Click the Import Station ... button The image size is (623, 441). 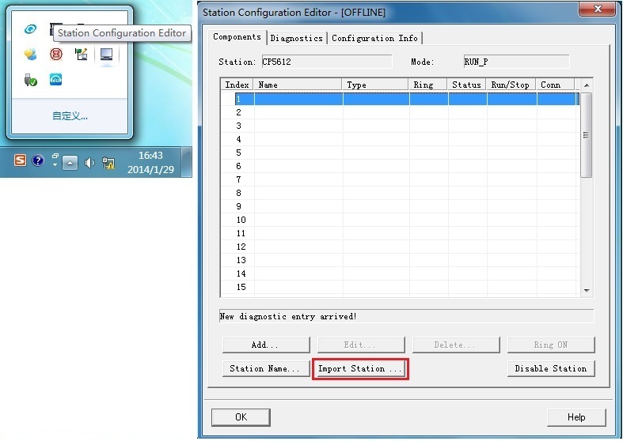360,369
